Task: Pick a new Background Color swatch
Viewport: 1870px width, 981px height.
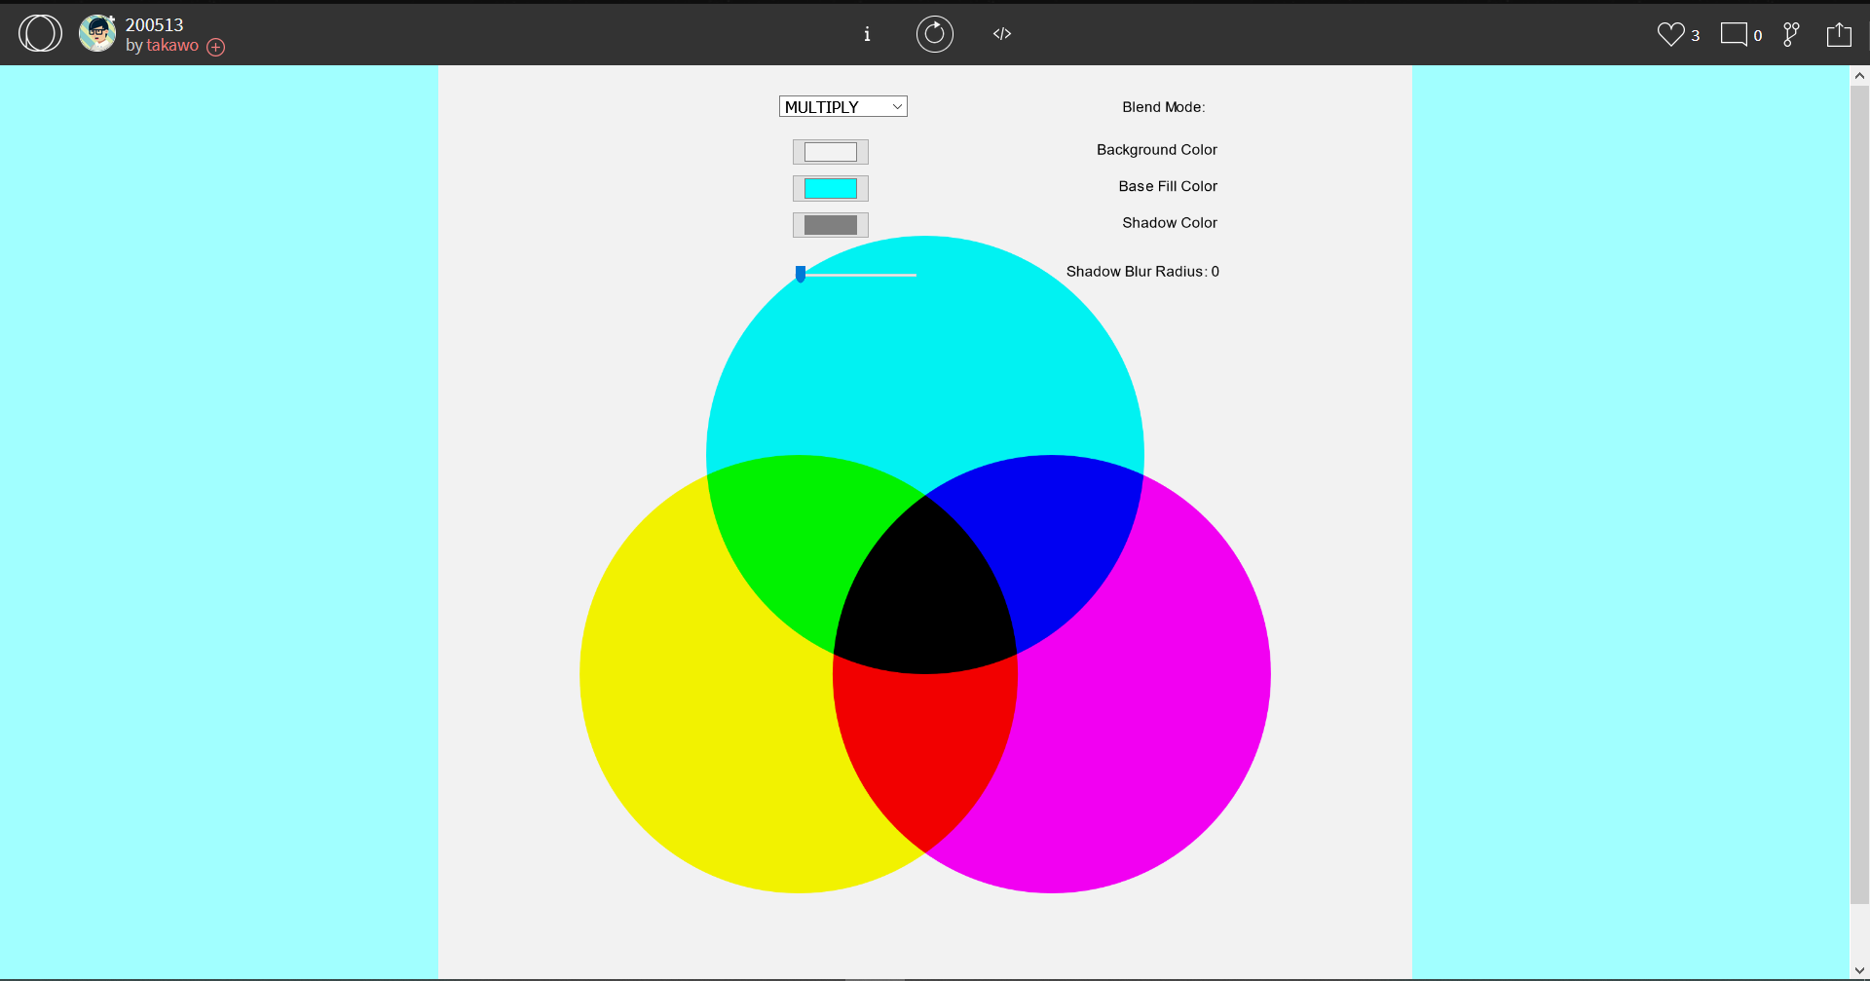Action: click(831, 152)
